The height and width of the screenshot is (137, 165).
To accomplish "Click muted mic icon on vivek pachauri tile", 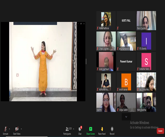I will (x=98, y=69).
